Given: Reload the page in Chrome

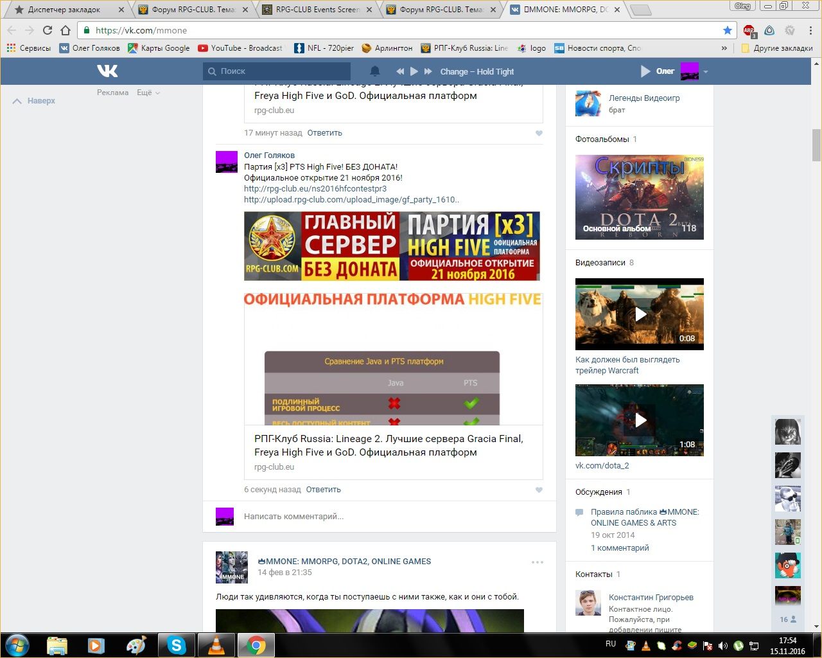Looking at the screenshot, I should (48, 30).
